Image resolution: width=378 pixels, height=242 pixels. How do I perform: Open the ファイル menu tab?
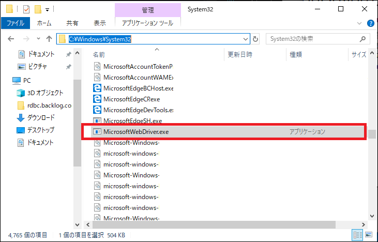click(16, 23)
